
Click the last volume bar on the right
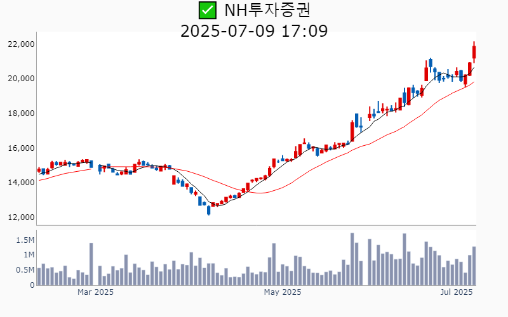(474, 266)
